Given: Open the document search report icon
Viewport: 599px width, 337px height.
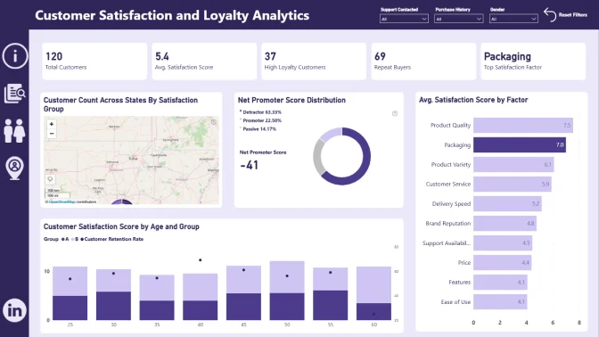Looking at the screenshot, I should coord(15,94).
